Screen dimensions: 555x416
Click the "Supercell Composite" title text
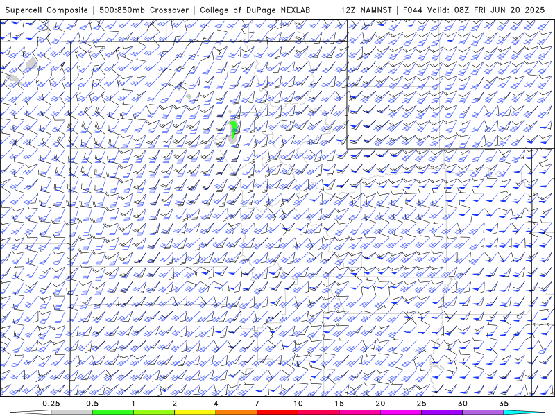tap(46, 10)
